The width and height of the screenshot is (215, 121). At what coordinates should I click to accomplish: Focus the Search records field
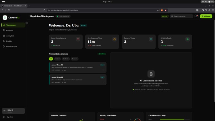pos(181,16)
